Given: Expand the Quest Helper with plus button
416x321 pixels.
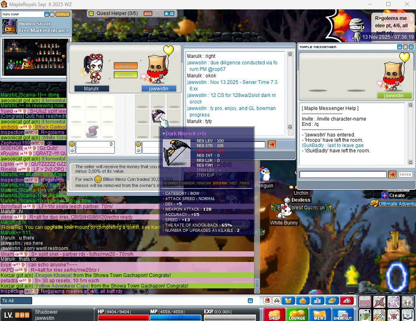Looking at the screenshot, I should [x=166, y=13].
